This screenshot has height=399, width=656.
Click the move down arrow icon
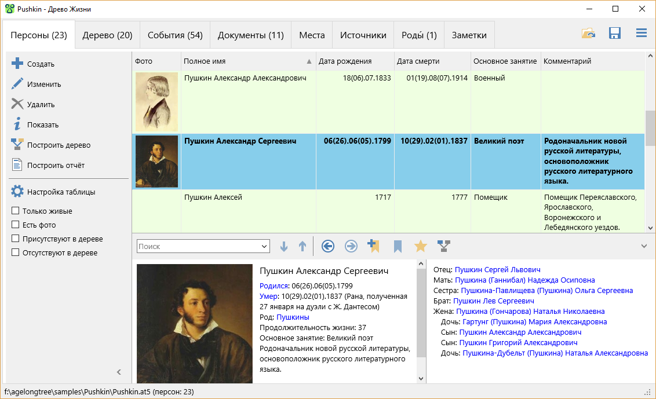[283, 247]
